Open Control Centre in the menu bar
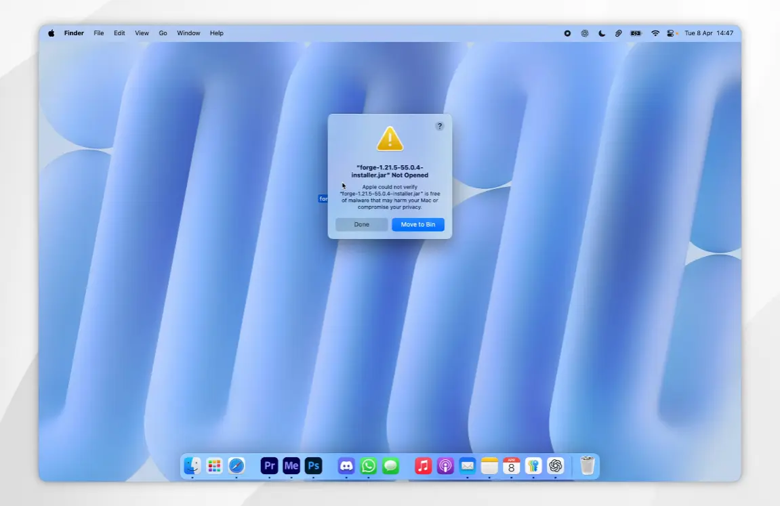The width and height of the screenshot is (780, 506). [x=672, y=33]
